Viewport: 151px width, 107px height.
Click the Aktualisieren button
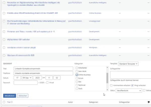pyautogui.click(x=10, y=96)
